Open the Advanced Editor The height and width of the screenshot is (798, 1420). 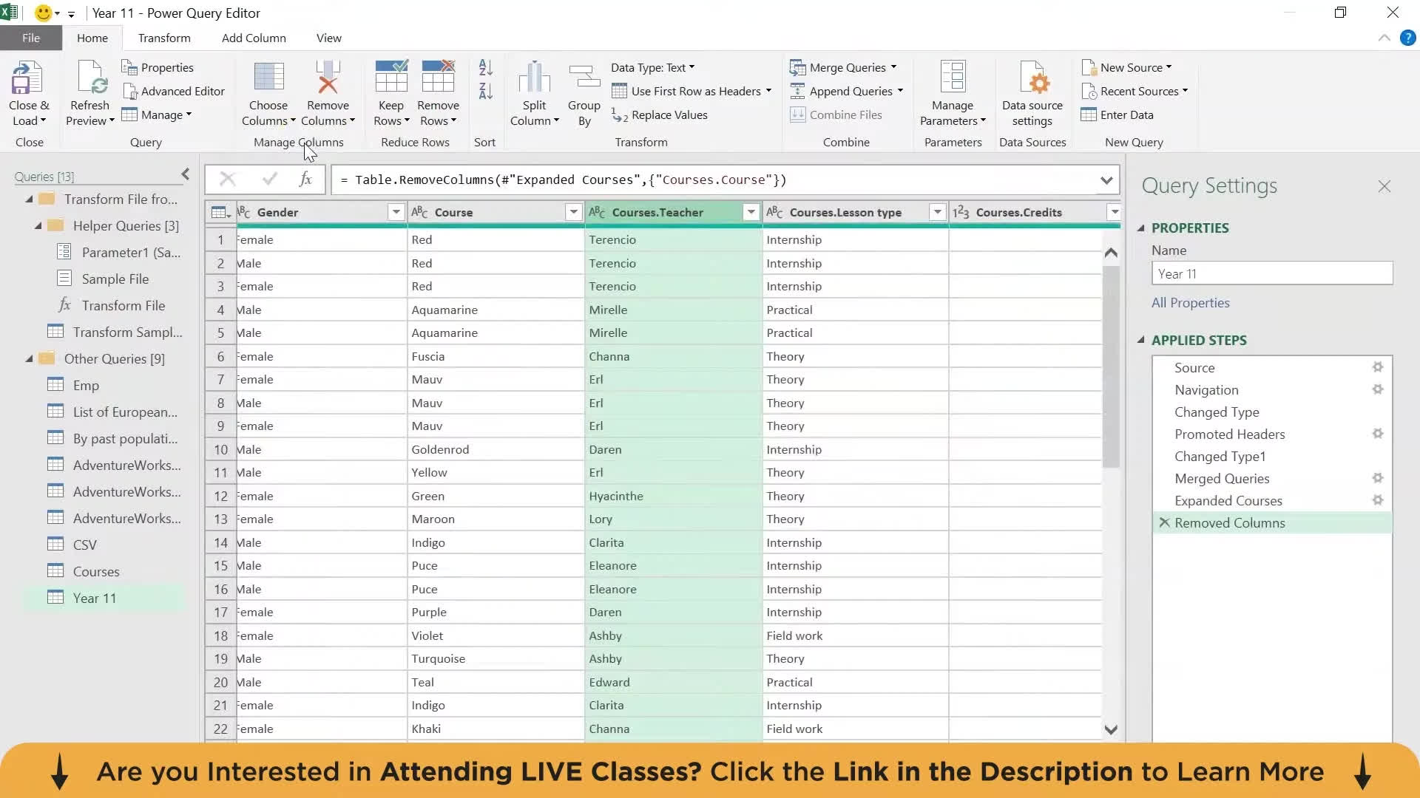(x=174, y=91)
